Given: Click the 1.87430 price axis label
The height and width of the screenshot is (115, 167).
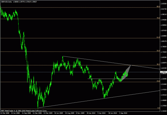Looking at the screenshot, I should (164, 31).
